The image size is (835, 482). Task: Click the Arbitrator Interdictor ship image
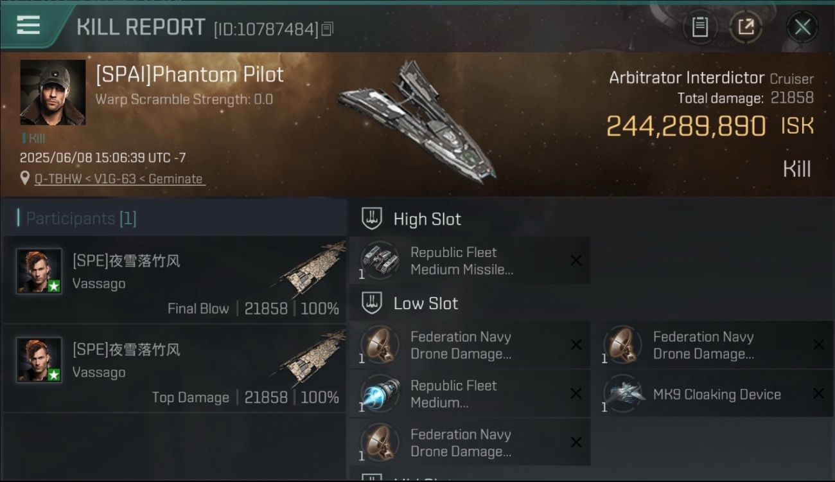click(x=418, y=120)
